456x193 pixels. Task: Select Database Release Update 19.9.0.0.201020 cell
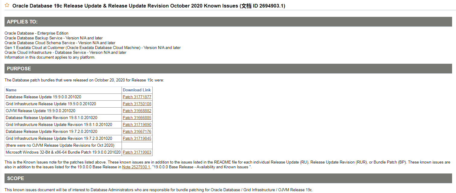click(x=63, y=97)
